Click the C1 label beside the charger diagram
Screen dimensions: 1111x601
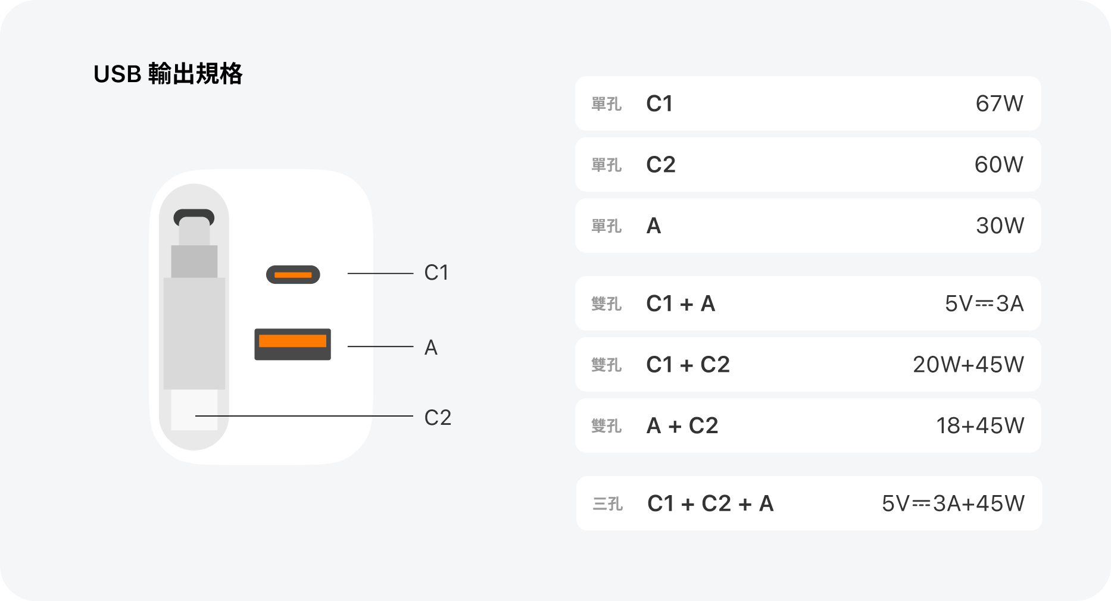pyautogui.click(x=436, y=273)
